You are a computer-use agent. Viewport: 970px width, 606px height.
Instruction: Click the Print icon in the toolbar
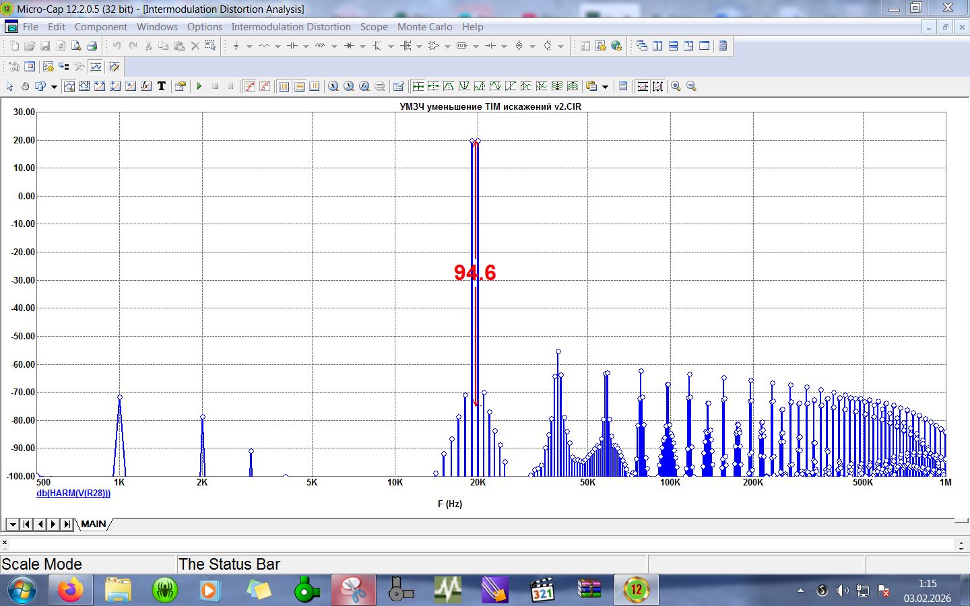pyautogui.click(x=92, y=46)
